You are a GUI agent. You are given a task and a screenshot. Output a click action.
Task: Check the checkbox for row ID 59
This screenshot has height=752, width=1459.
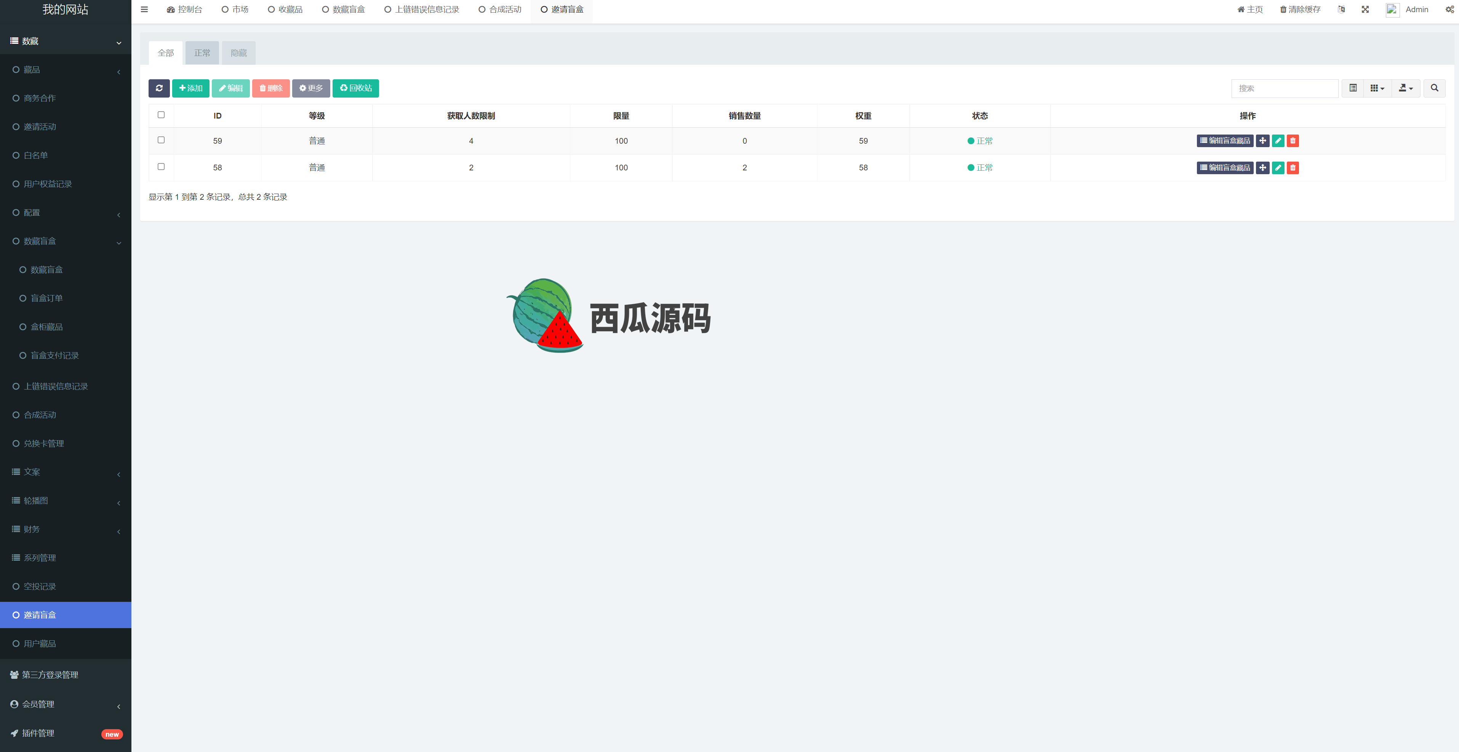[x=161, y=140]
